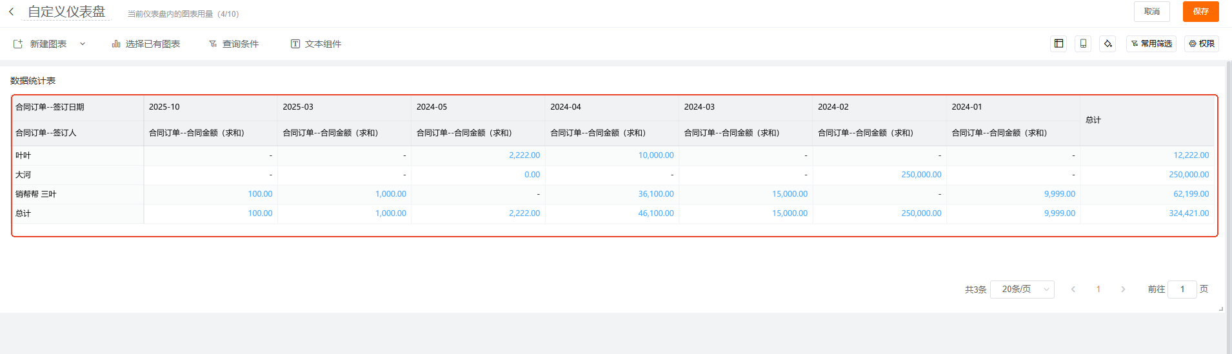Click the 新建图表 add-chart icon

pos(18,44)
